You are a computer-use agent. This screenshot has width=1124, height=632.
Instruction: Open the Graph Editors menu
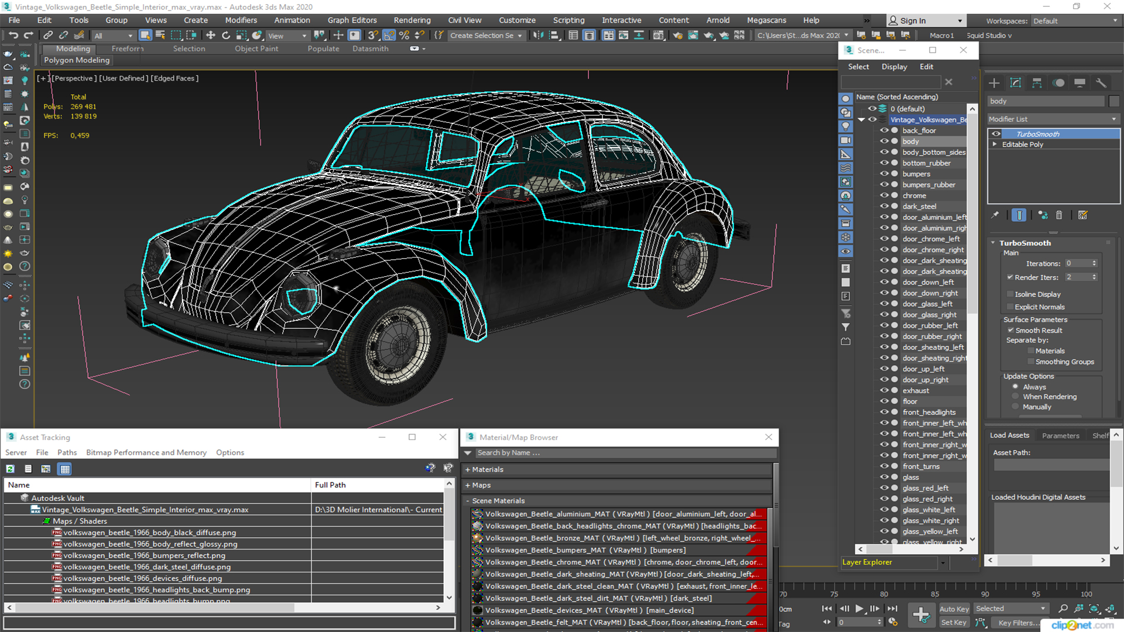[x=352, y=20]
